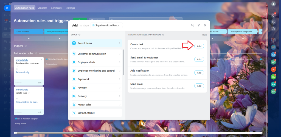
Task: Open filter settings icon in Add dialog
Action: 199,25
